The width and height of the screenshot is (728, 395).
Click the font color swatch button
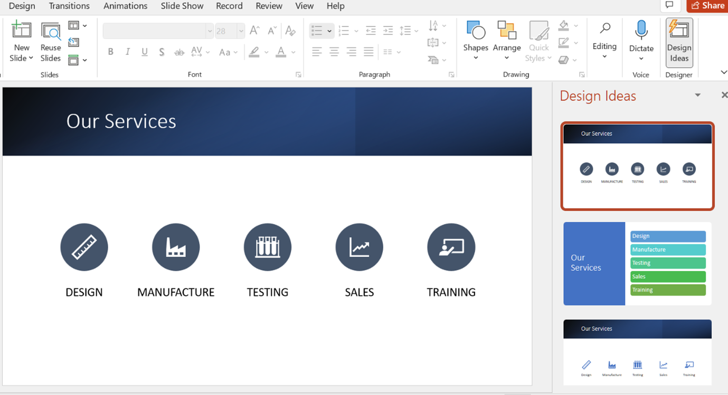pos(281,52)
